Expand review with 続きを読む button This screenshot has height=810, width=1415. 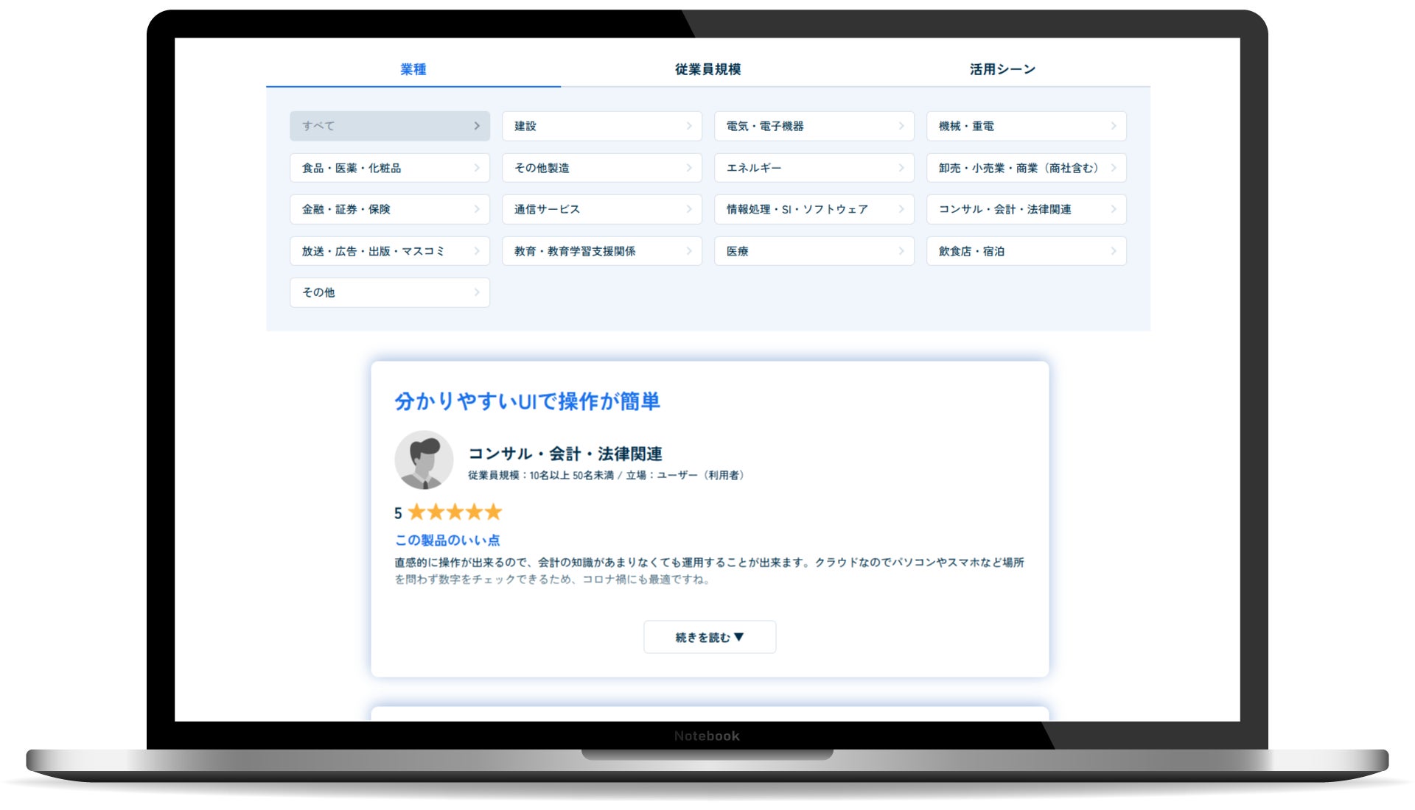click(x=709, y=637)
